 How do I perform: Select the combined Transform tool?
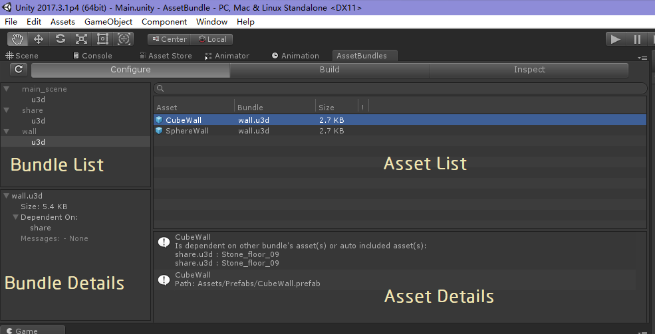coord(124,39)
